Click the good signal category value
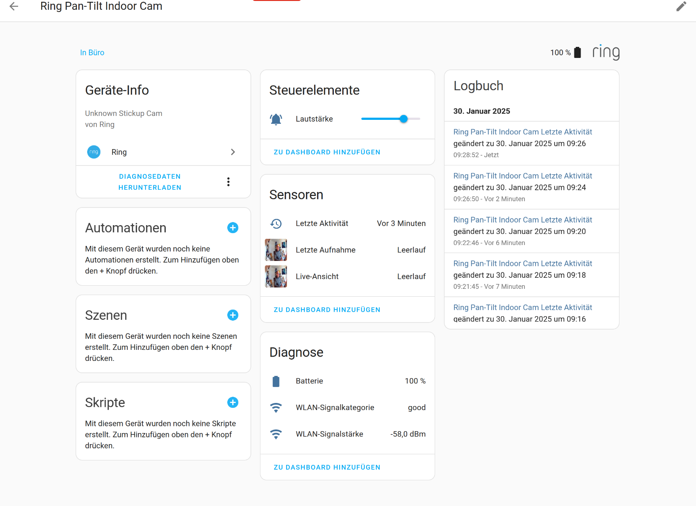Viewport: 696px width, 506px height. 417,407
